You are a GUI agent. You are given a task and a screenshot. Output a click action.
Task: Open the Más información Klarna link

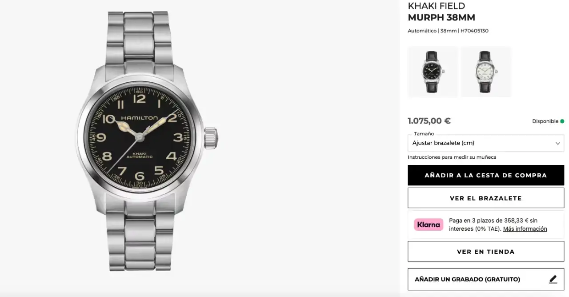click(x=525, y=229)
